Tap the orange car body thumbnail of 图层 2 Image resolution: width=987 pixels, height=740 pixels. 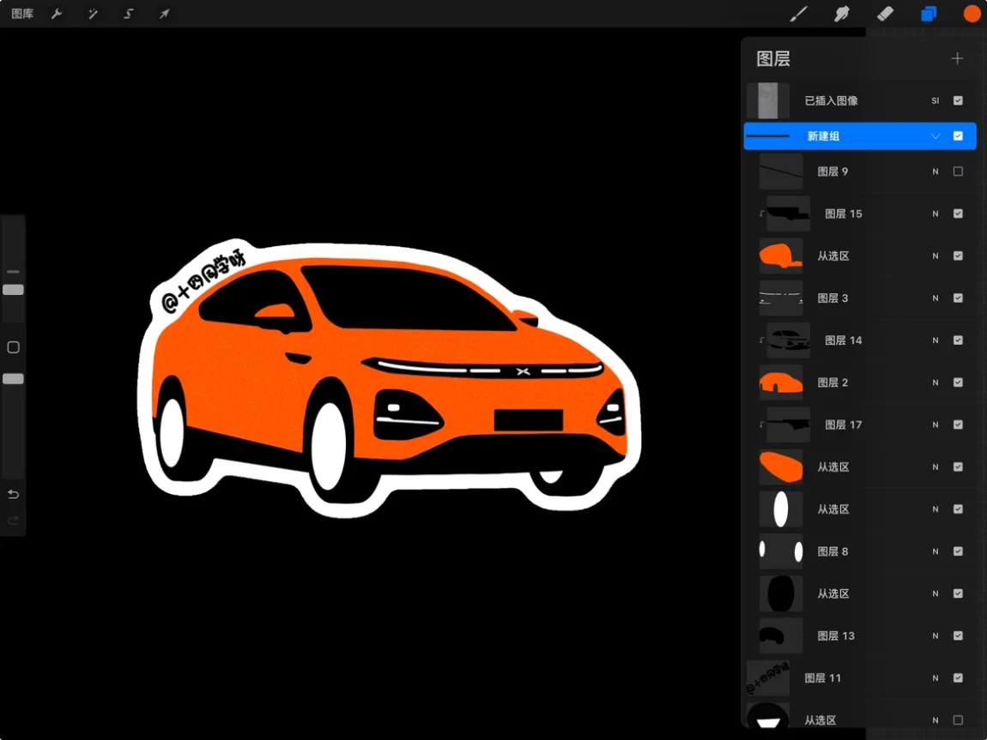click(781, 382)
